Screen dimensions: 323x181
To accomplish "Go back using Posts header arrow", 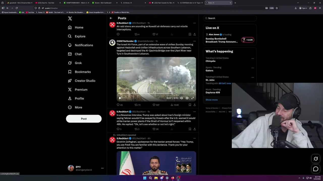I will pyautogui.click(x=111, y=18).
